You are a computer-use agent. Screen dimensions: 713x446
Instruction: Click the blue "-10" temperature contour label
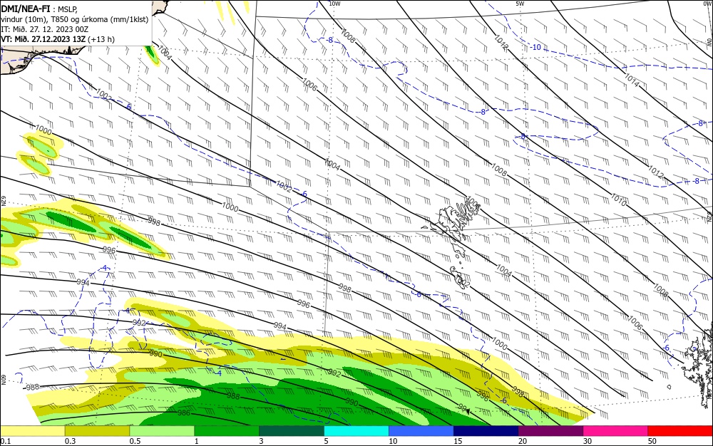tap(536, 47)
